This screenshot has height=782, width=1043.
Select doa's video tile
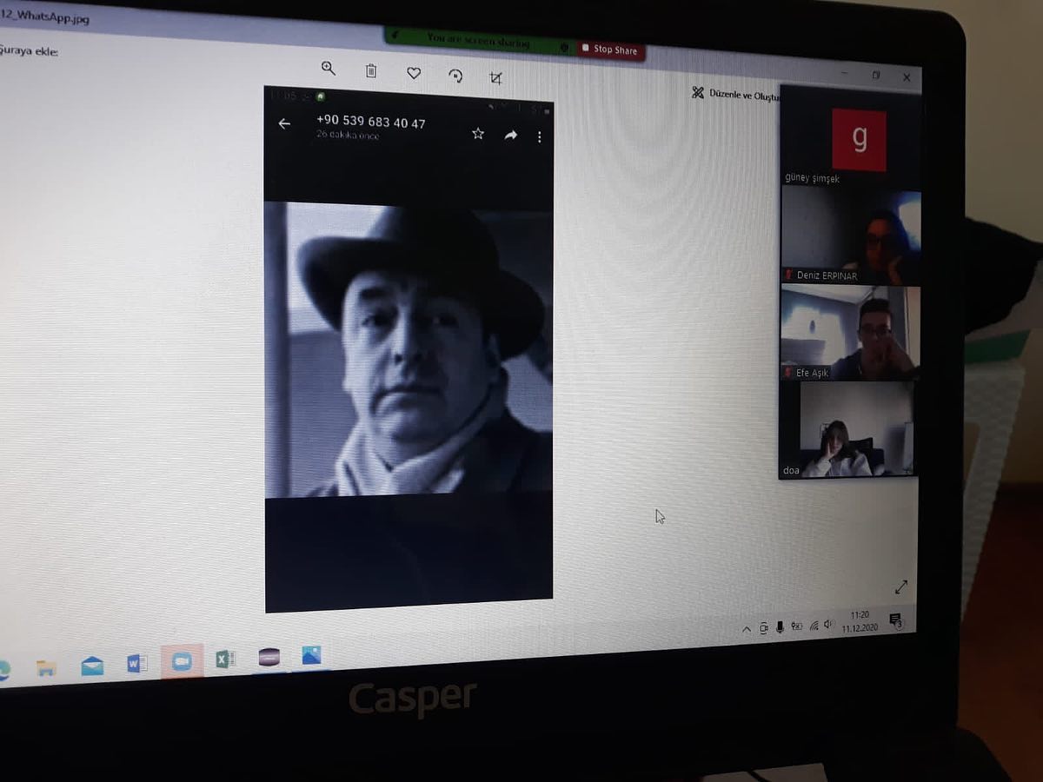[847, 430]
